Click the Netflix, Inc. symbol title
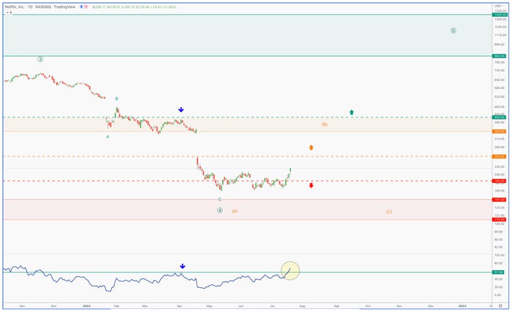Image resolution: width=512 pixels, height=312 pixels. click(x=14, y=6)
